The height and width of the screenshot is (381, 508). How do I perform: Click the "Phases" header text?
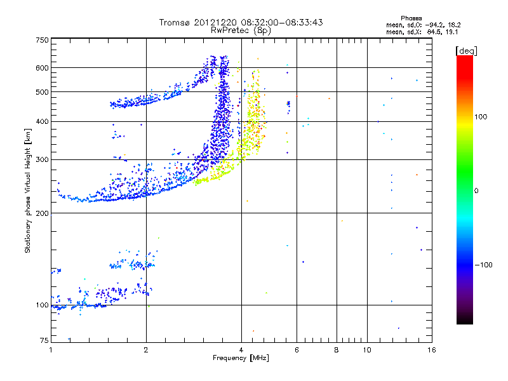411,18
